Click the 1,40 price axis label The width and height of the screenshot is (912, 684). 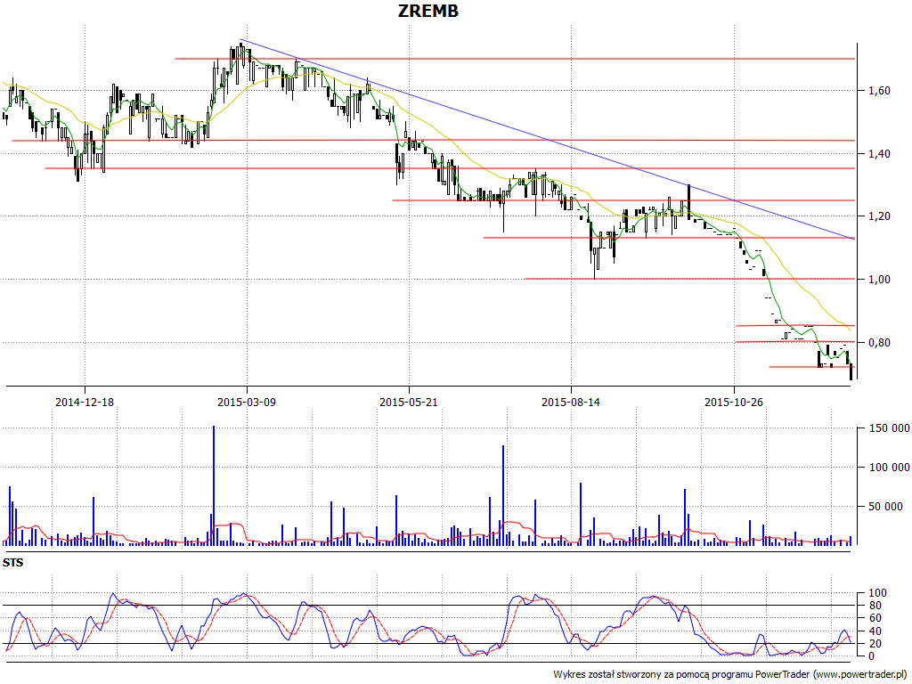[879, 153]
